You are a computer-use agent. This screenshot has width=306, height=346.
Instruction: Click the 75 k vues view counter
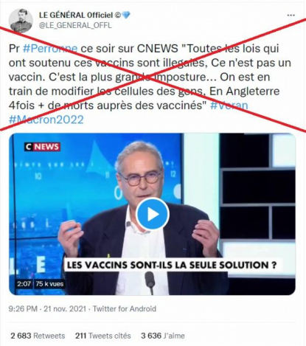(x=49, y=284)
